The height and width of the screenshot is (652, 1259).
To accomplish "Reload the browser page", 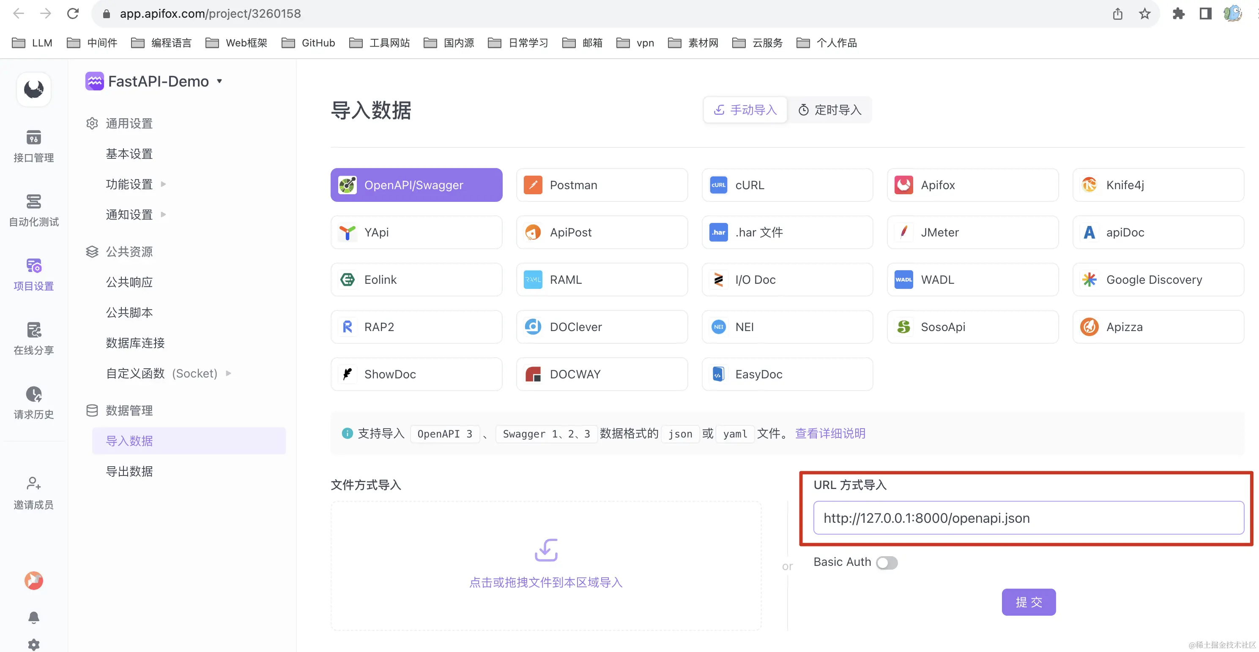I will (73, 13).
